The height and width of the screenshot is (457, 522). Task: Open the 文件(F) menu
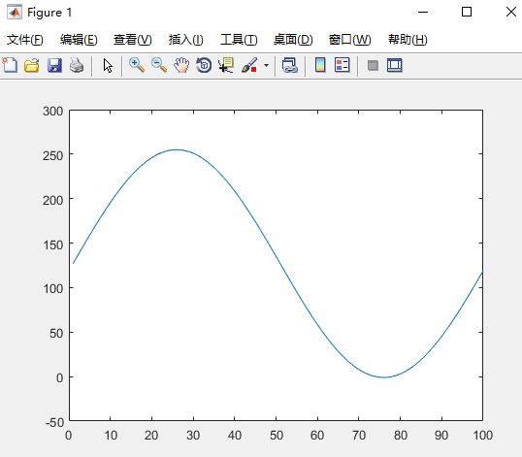25,40
